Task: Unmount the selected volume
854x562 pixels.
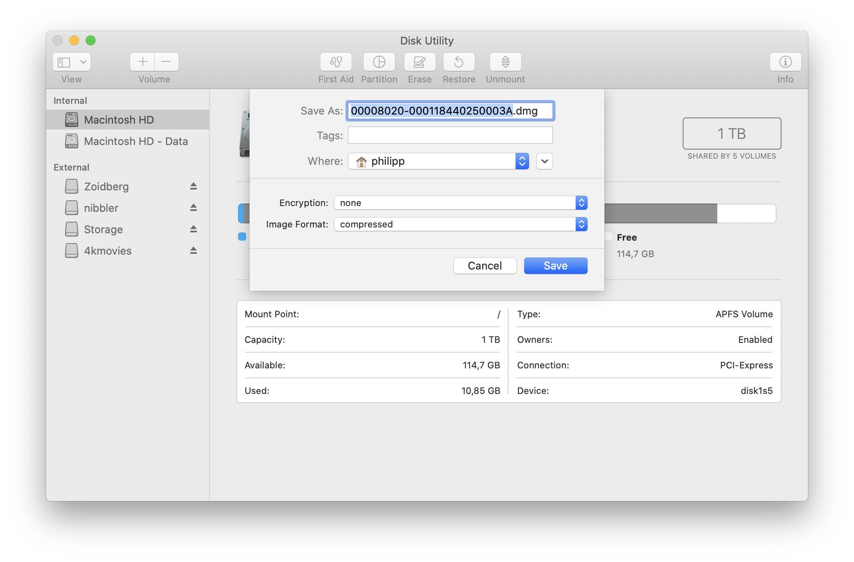Action: [505, 62]
